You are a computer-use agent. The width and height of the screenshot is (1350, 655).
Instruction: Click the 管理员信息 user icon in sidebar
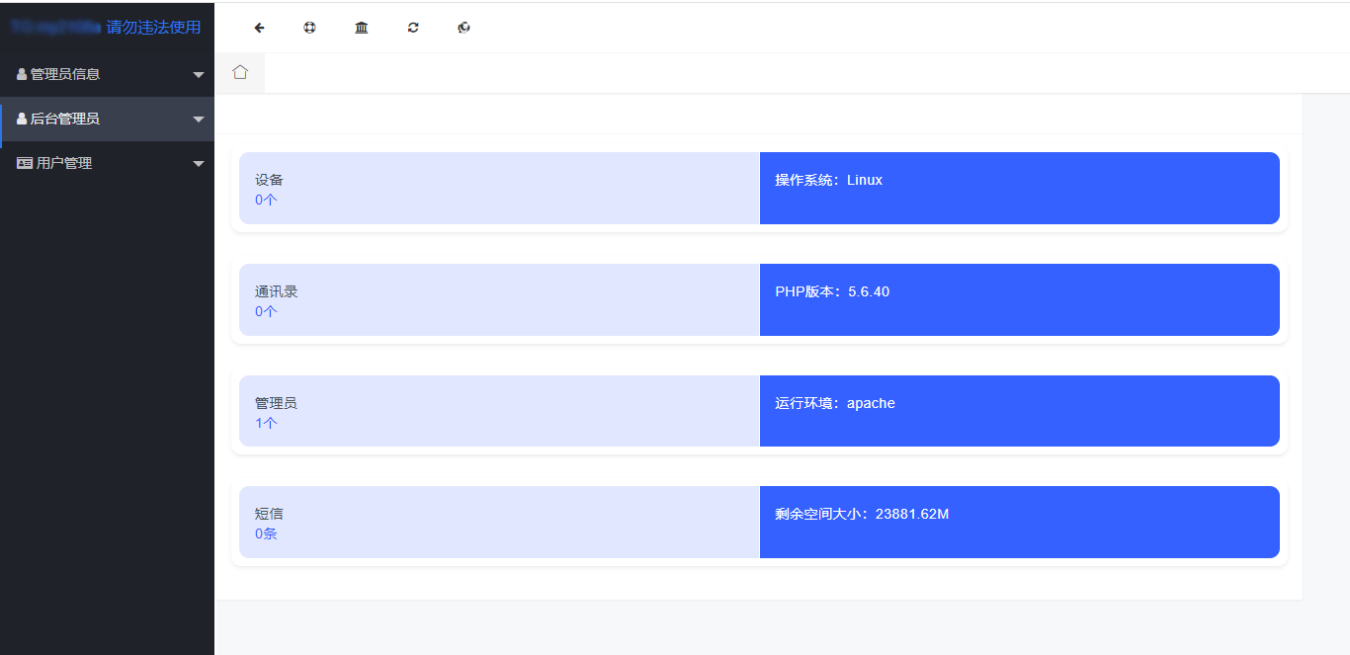[21, 73]
